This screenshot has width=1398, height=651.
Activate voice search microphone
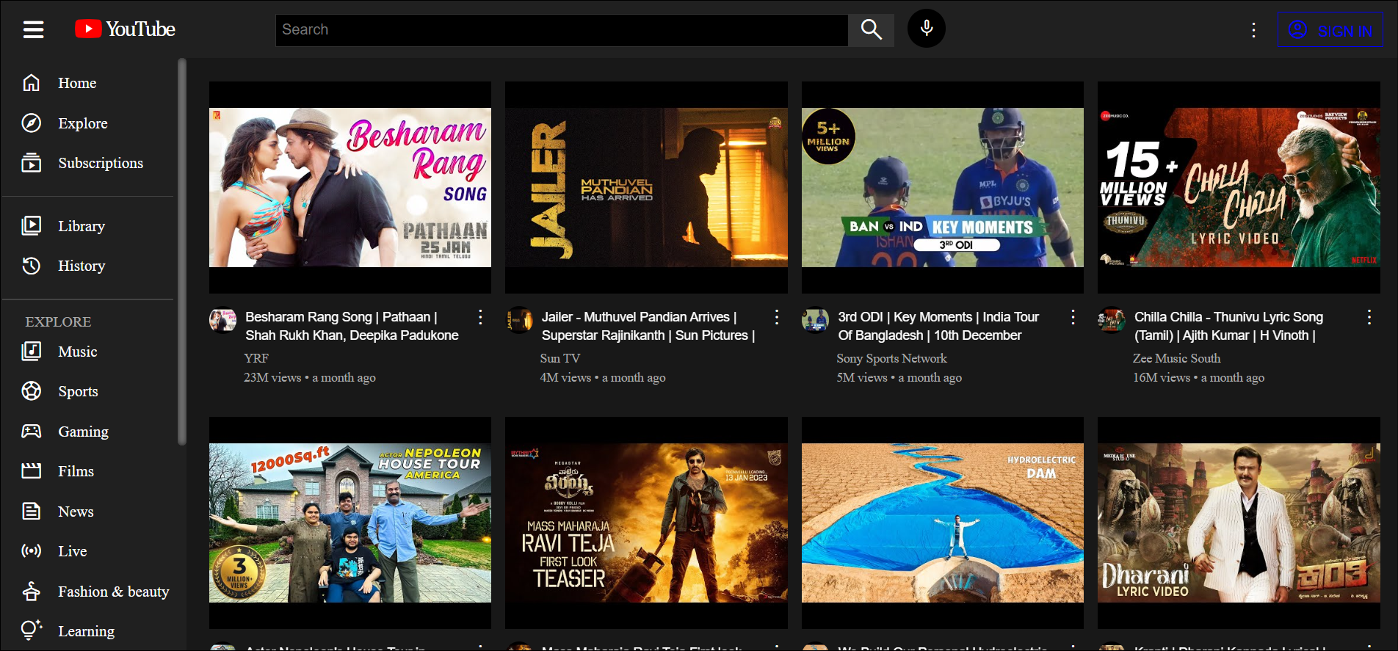tap(926, 29)
